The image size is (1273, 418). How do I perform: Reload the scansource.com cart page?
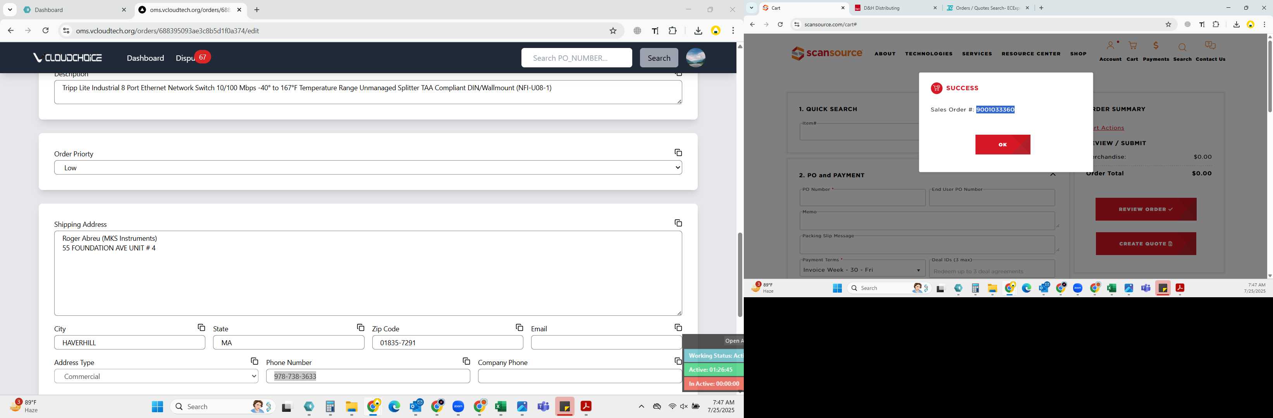(780, 24)
